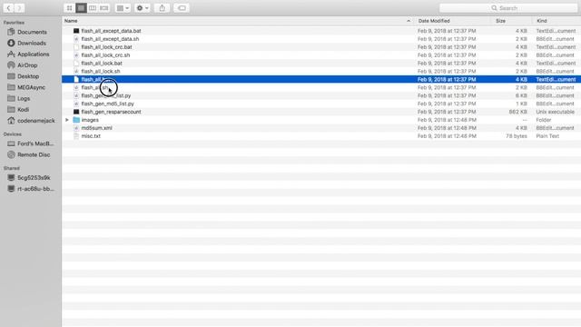
Task: Open the item arrangement dropdown
Action: [x=123, y=8]
